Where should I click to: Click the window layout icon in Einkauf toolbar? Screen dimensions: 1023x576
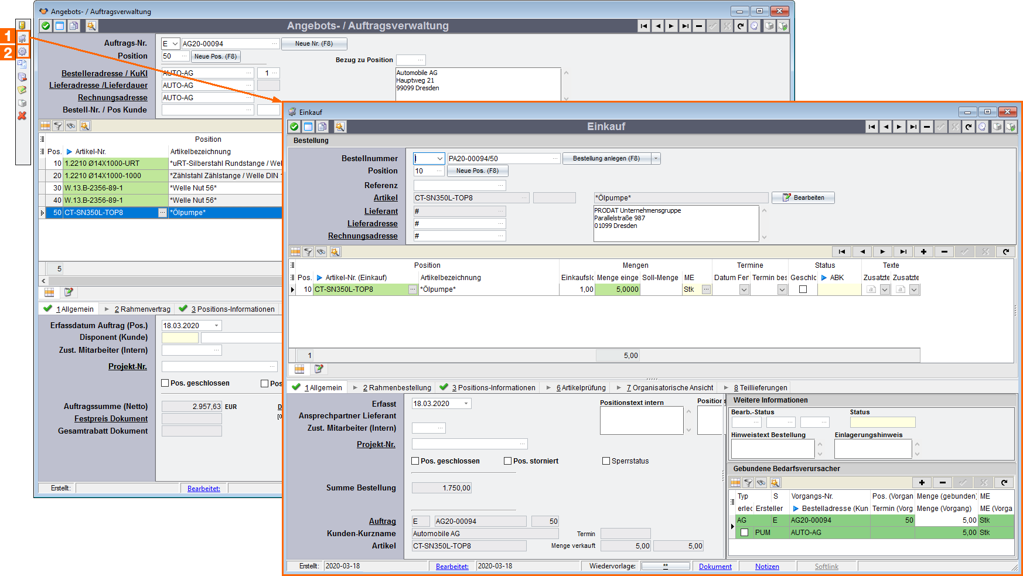(x=308, y=127)
